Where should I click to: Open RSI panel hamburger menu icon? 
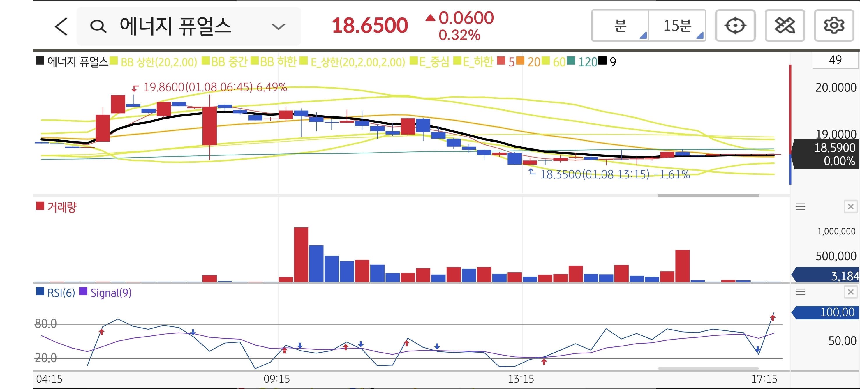pos(800,292)
